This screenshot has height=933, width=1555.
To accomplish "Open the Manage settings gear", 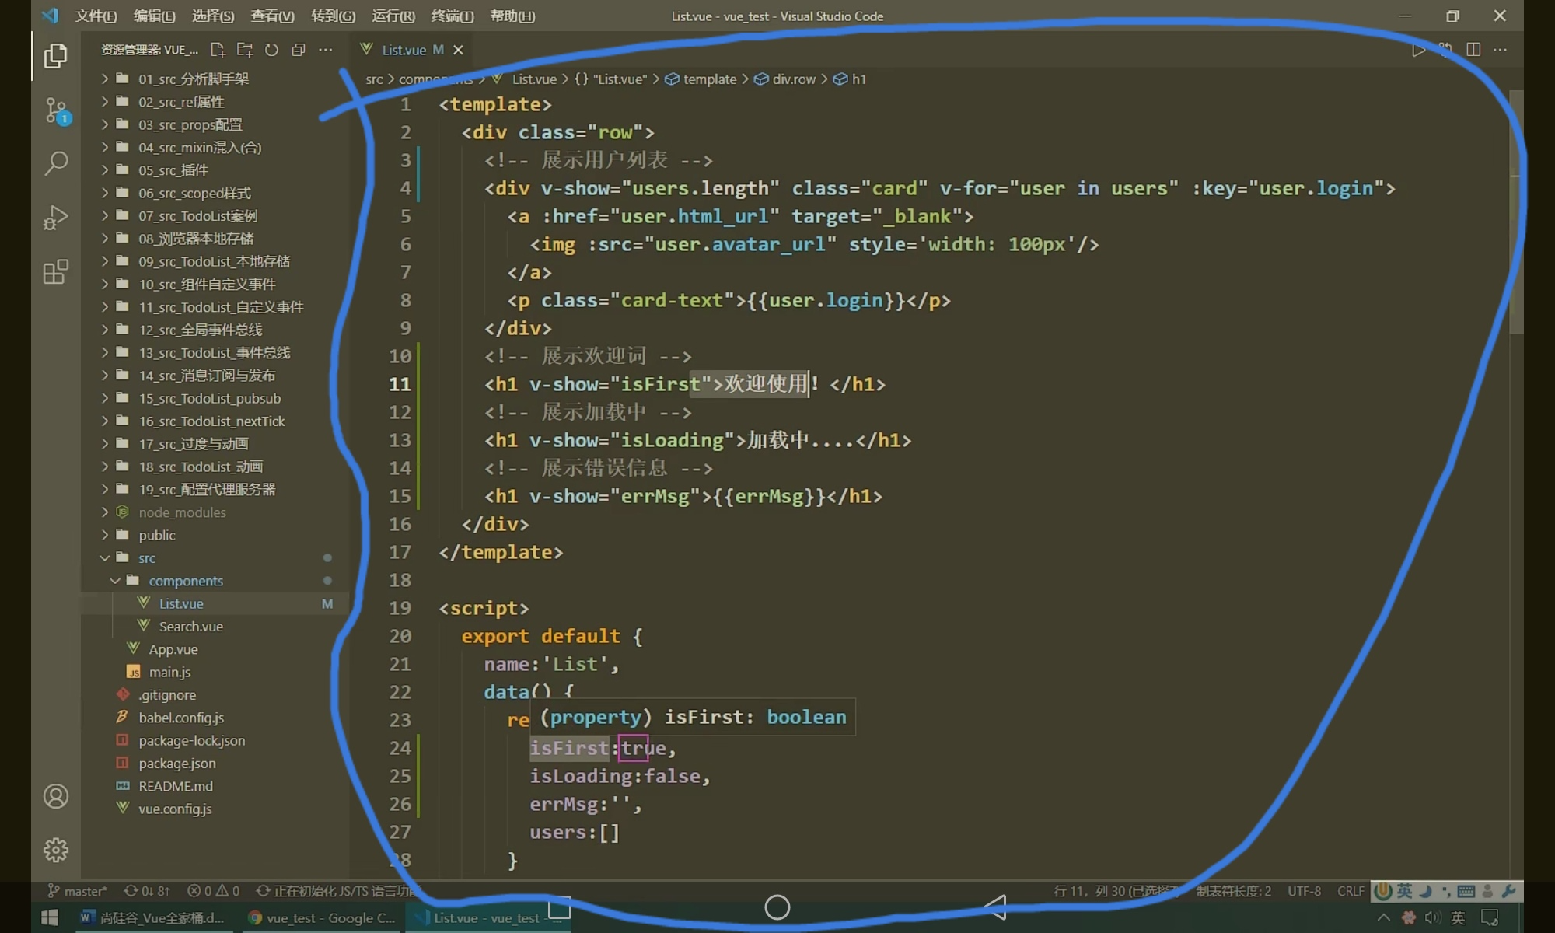I will pos(55,850).
